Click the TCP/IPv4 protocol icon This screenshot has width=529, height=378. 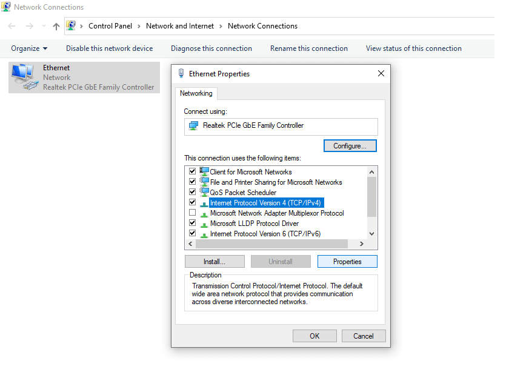(x=204, y=204)
